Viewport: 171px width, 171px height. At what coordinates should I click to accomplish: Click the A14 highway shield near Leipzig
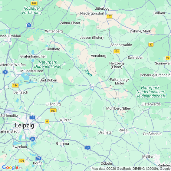click(x=33, y=117)
